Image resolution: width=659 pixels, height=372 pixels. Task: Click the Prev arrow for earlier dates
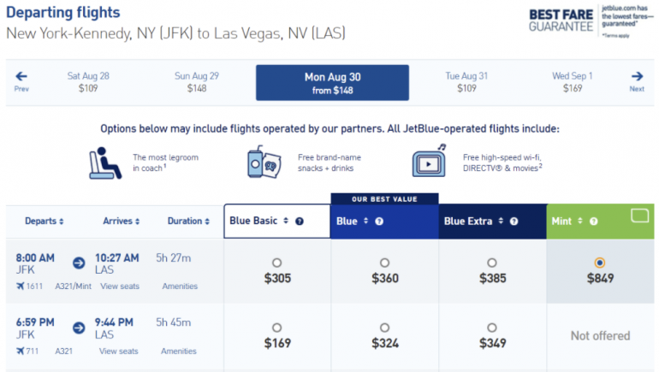pyautogui.click(x=21, y=79)
